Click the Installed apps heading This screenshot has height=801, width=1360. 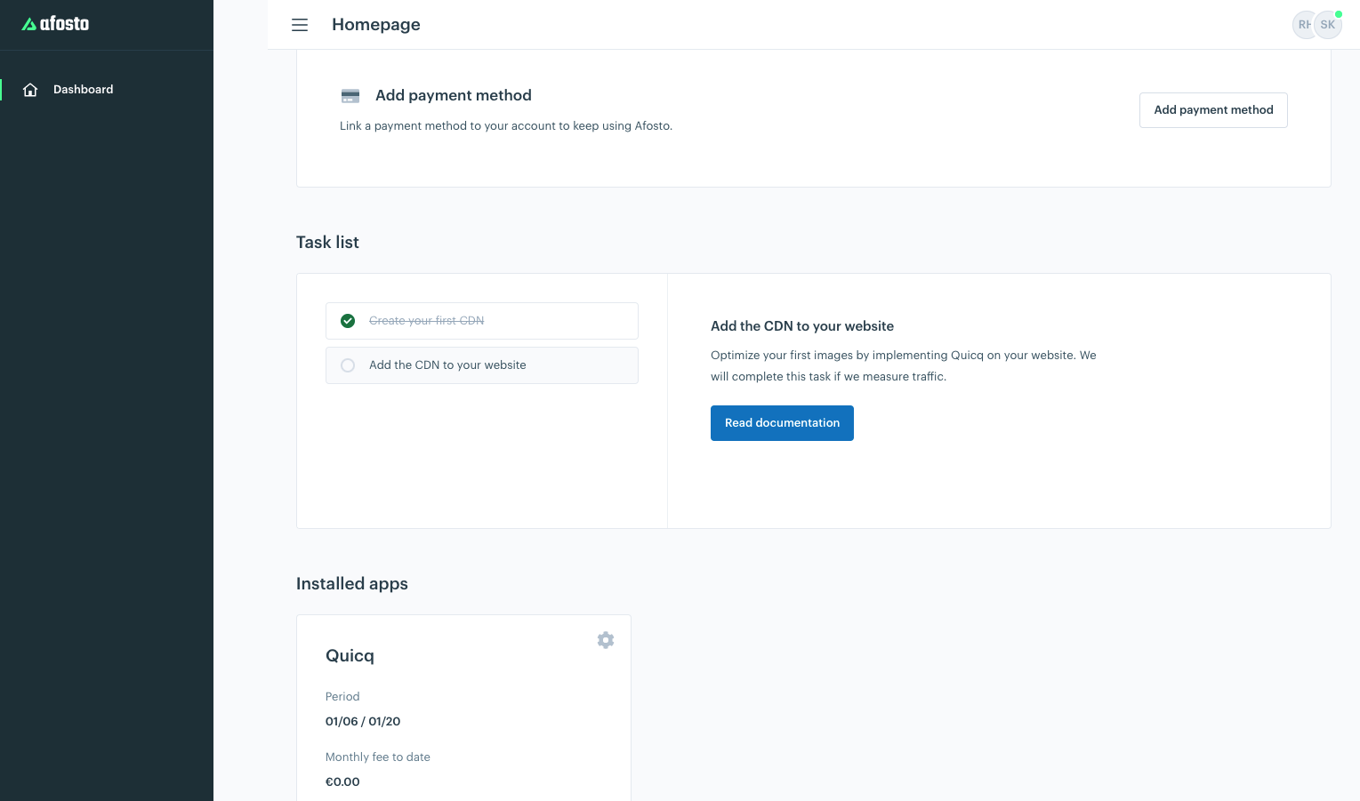point(352,584)
